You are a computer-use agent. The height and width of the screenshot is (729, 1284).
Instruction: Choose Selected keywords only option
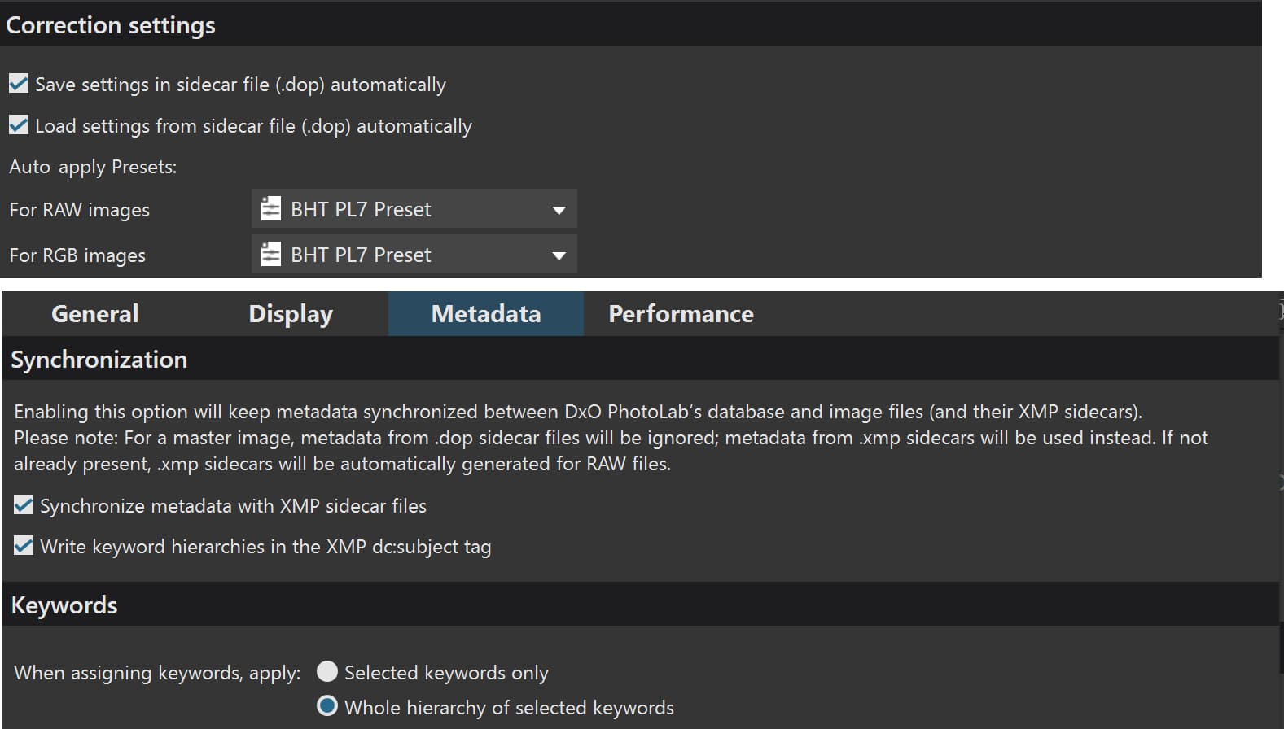click(327, 671)
